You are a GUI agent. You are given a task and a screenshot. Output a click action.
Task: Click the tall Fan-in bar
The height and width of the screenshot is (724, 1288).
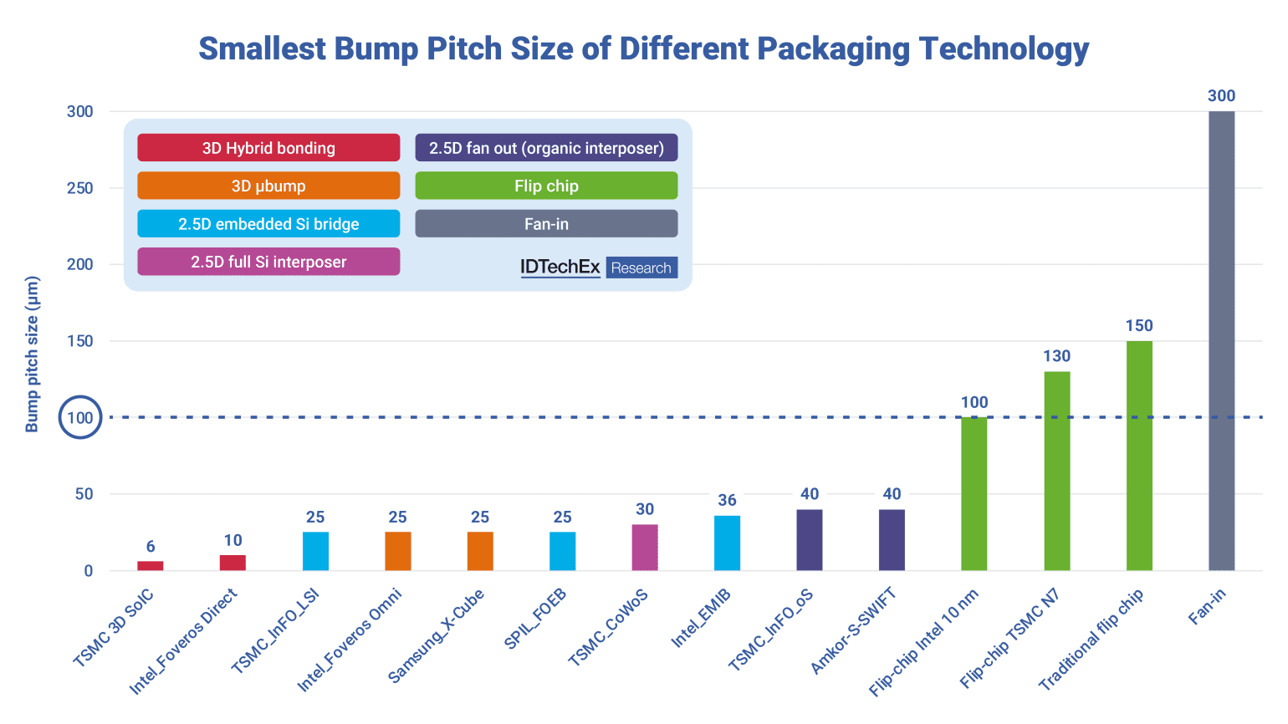[x=1222, y=341]
